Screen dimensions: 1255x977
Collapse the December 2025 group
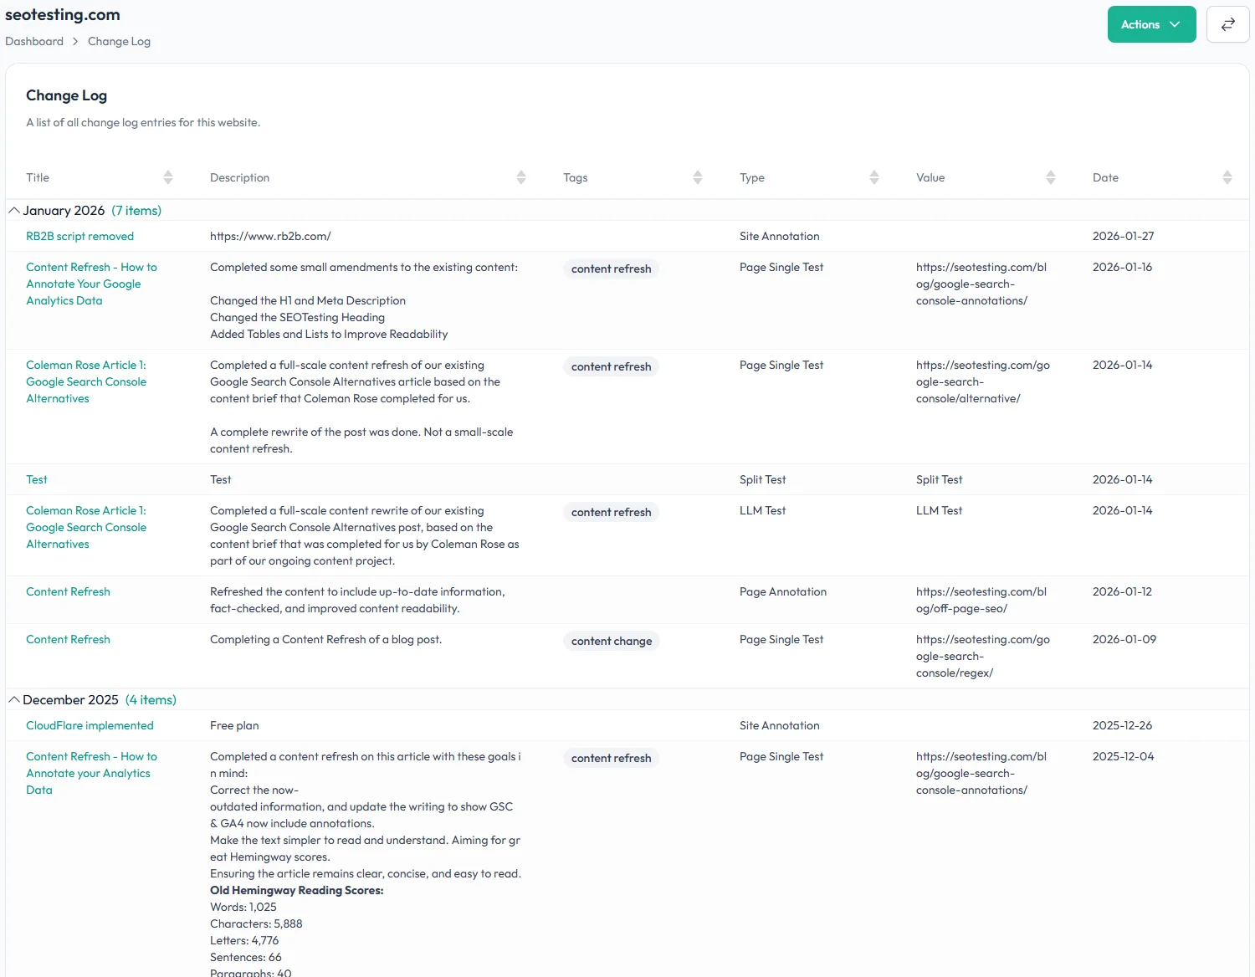coord(14,699)
